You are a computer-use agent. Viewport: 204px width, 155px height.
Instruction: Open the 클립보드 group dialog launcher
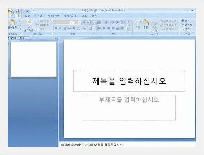(x=20, y=33)
